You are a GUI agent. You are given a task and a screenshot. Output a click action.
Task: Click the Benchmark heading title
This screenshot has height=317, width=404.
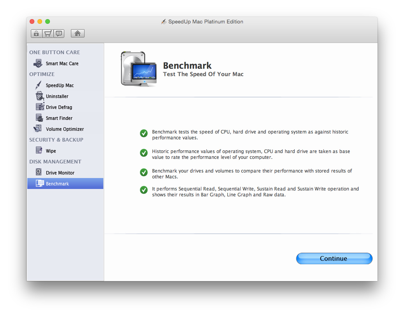coord(187,66)
